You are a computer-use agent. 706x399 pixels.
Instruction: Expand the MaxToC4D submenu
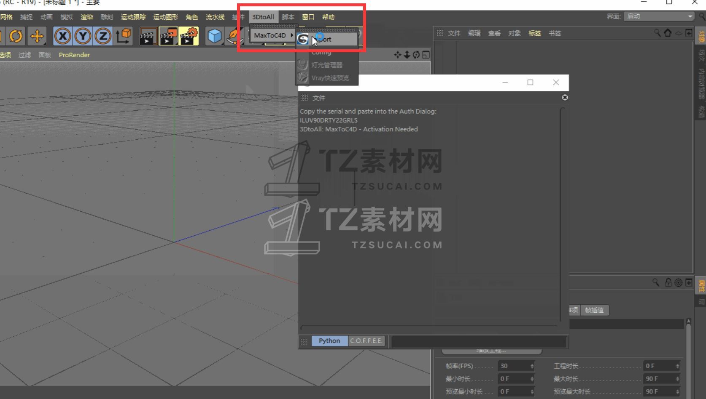click(x=273, y=35)
